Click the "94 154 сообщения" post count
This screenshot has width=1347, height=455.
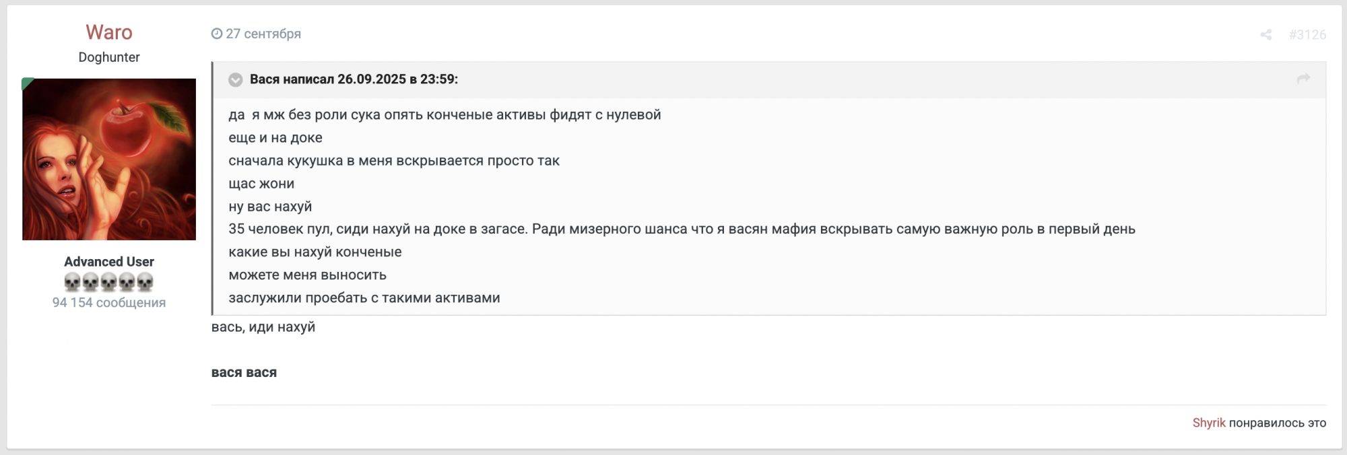click(x=109, y=303)
